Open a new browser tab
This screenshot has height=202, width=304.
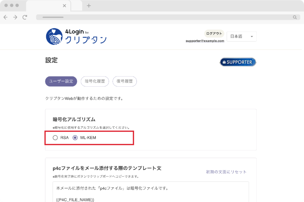click(x=88, y=6)
